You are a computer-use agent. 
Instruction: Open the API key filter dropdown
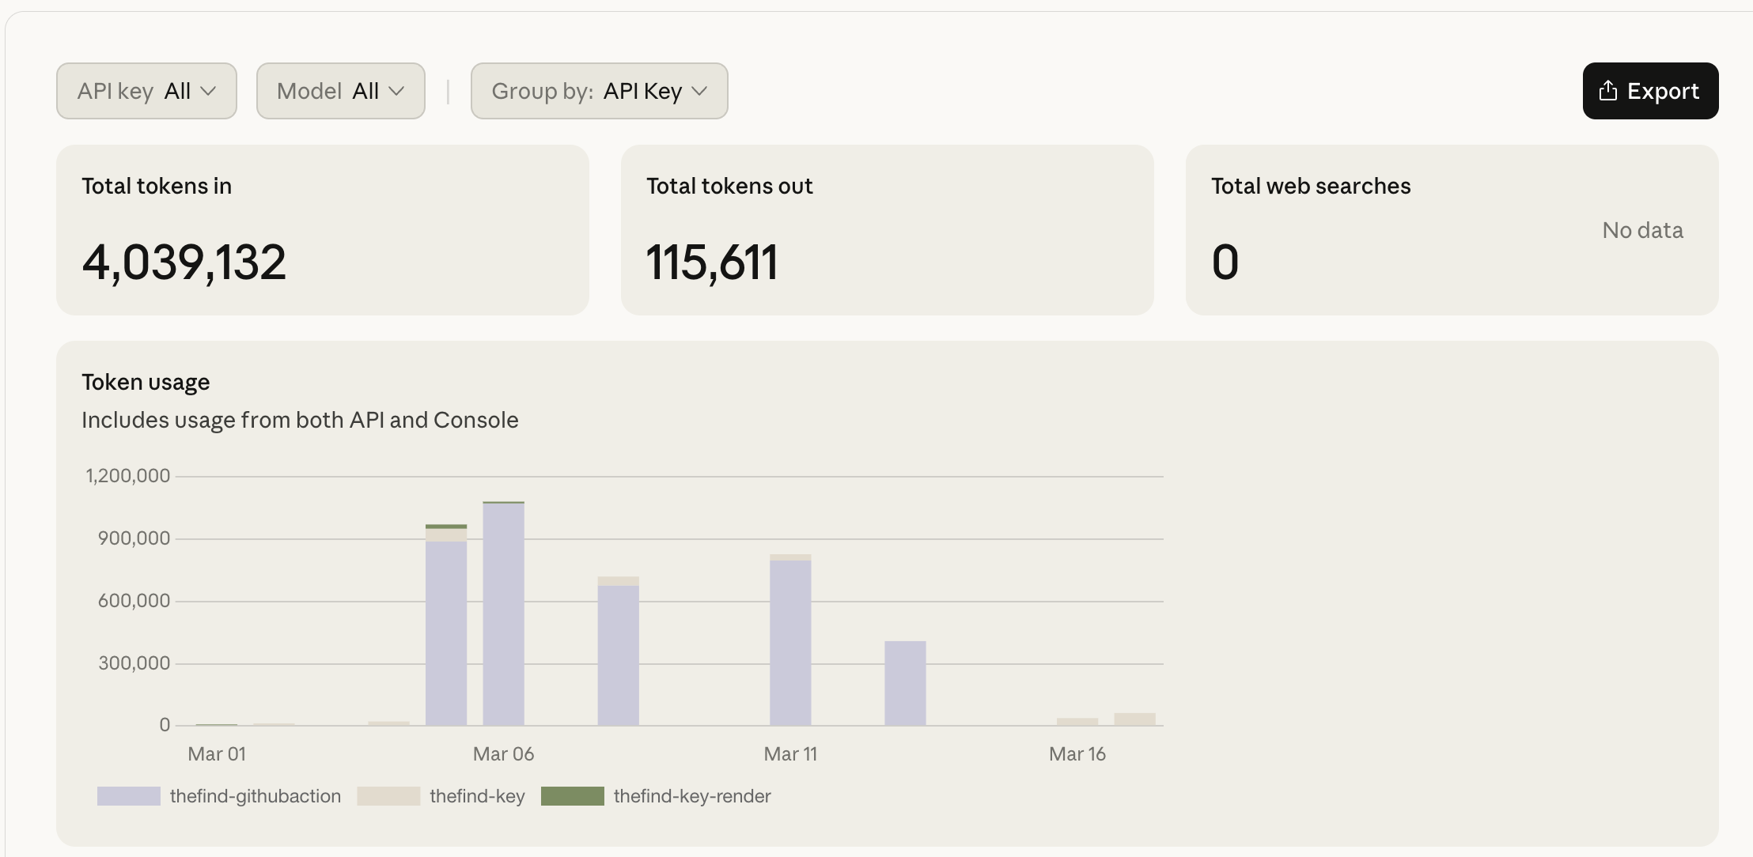click(x=146, y=91)
